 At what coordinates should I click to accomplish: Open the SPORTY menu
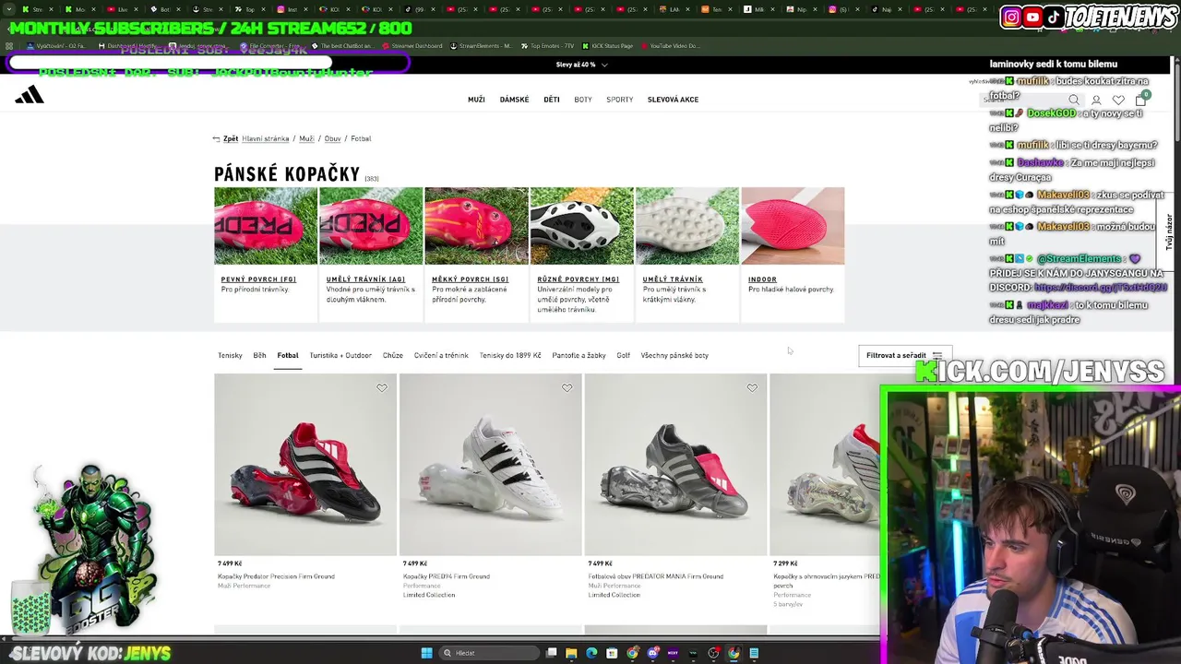pyautogui.click(x=620, y=100)
